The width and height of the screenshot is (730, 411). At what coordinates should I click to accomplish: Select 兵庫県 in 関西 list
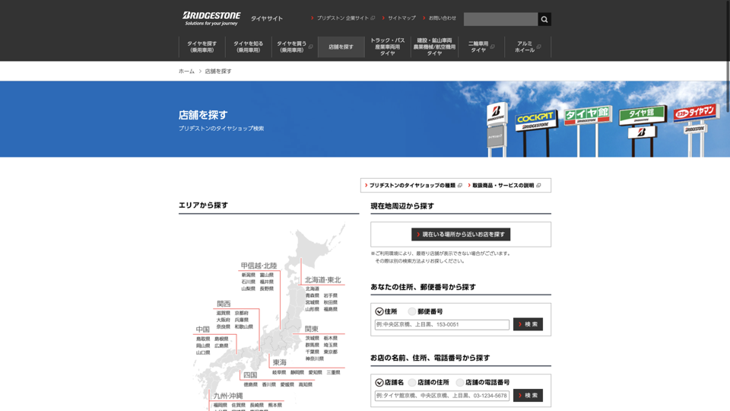242,320
